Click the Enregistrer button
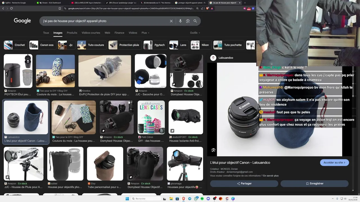Viewport: 360px width, 202px height. (314, 183)
